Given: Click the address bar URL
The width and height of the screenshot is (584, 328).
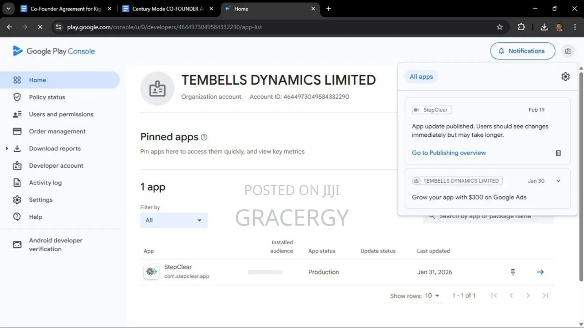Looking at the screenshot, I should click(x=165, y=27).
